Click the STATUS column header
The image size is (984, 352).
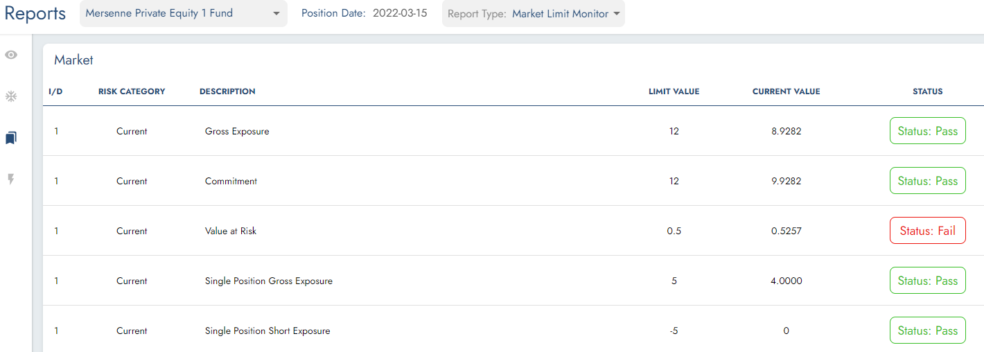tap(928, 91)
